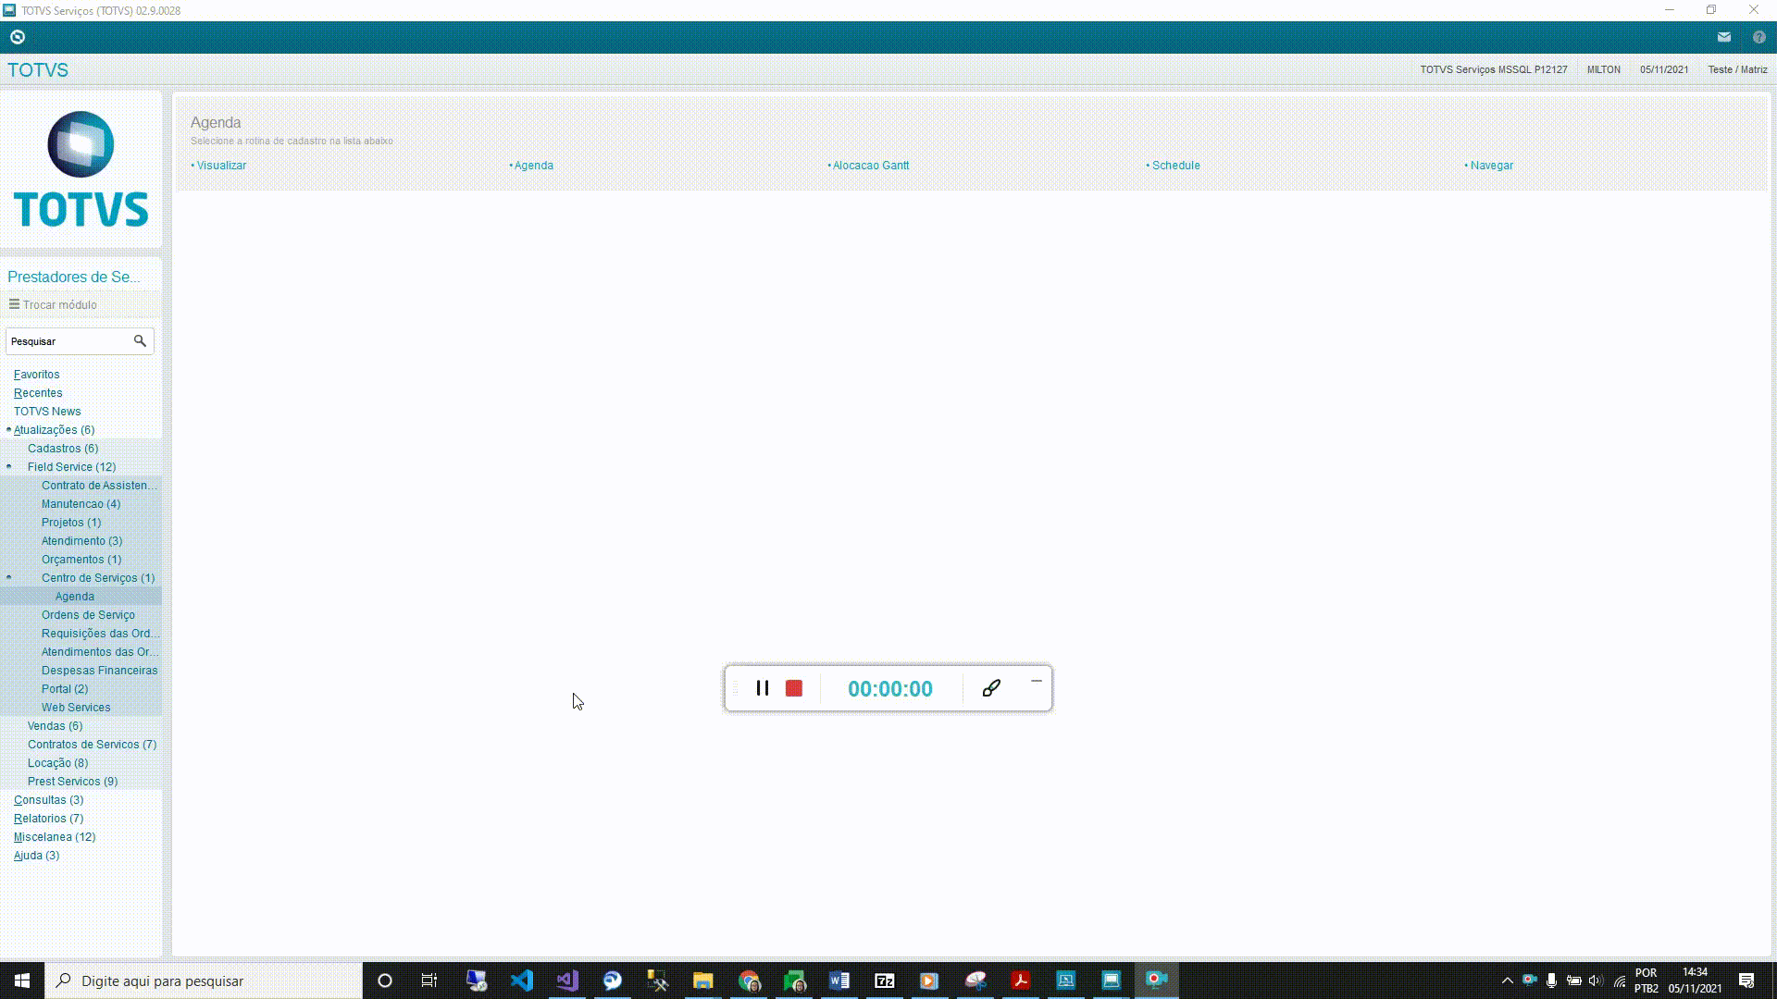Screen dimensions: 1777x999
Task: Click the Alocacao Gantt link
Action: [x=871, y=166]
